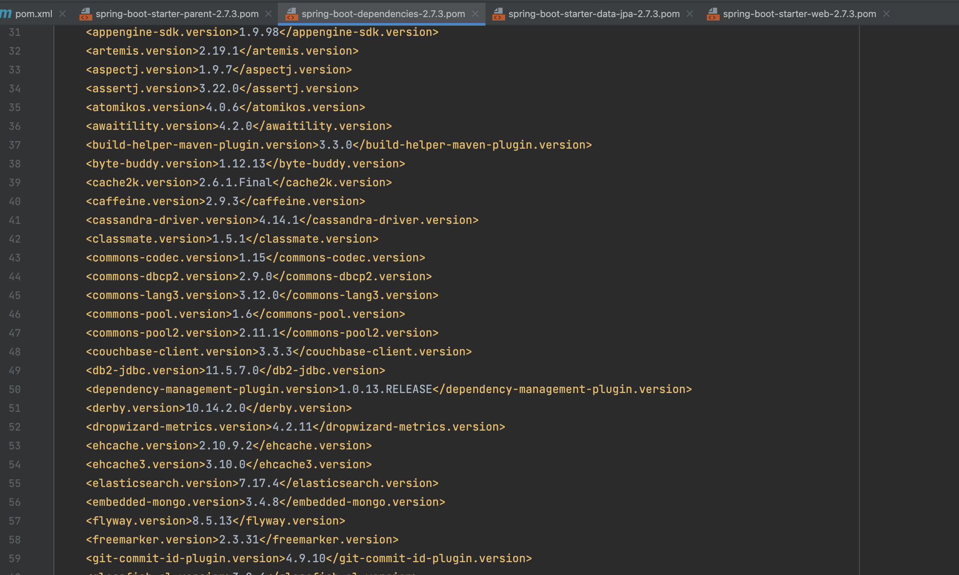Viewport: 959px width, 575px height.
Task: Close the spring-boot-starter-web-2.7.3.pom tab
Action: 886,14
